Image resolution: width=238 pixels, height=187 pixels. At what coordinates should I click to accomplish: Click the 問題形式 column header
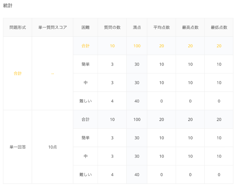[x=18, y=27]
